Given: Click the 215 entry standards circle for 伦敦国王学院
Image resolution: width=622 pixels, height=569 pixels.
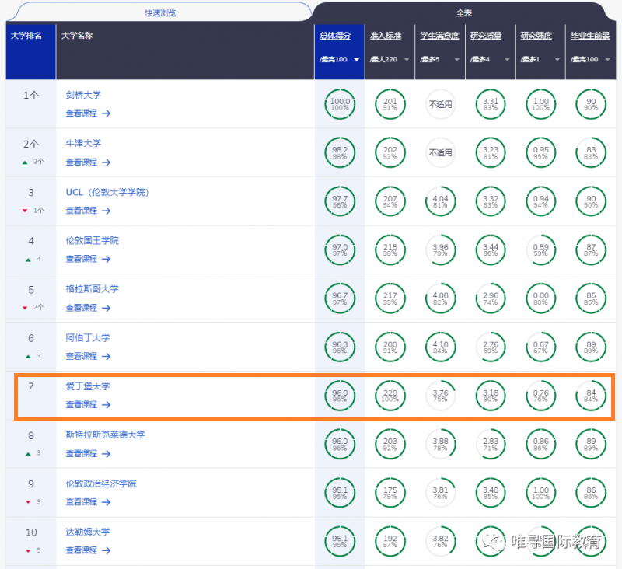Looking at the screenshot, I should pos(390,250).
